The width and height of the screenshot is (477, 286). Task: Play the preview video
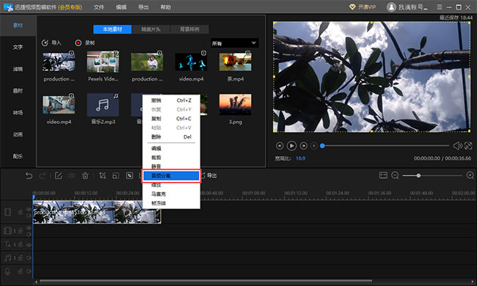291,146
